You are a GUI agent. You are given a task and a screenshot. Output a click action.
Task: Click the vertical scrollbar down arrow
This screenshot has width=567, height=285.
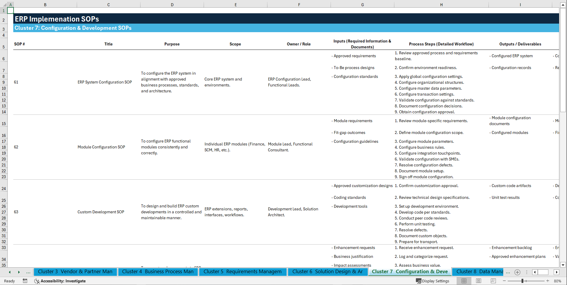tap(563, 265)
